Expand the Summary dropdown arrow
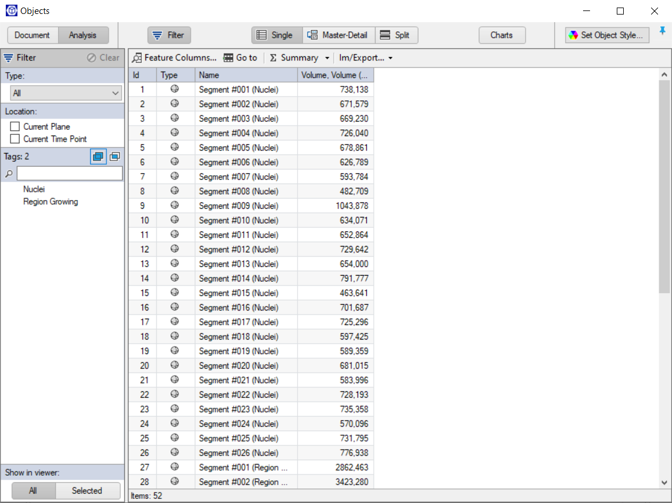Screen dimensions: 672x503 [327, 58]
